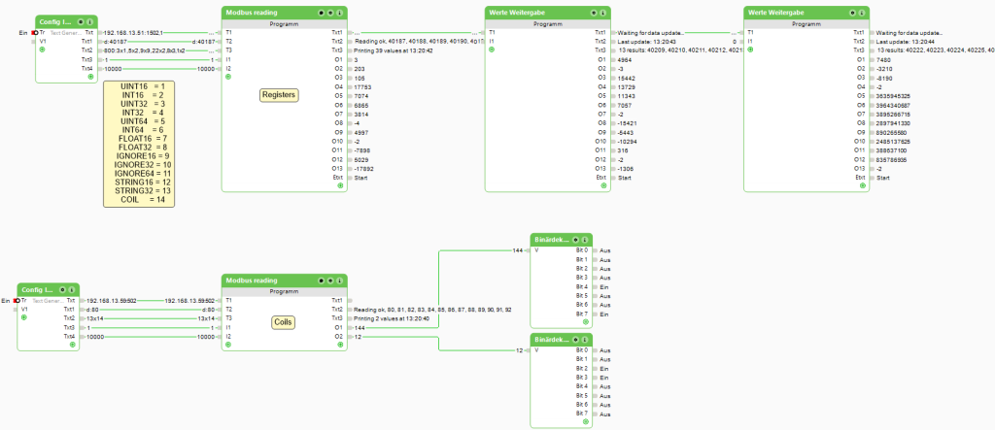This screenshot has width=995, height=430.
Task: Click the d:40187 Txt1 value on top Config block
Action: tap(117, 42)
